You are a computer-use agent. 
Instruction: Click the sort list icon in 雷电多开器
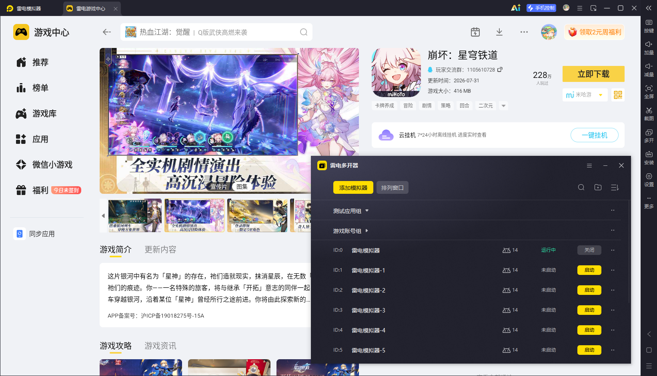615,187
